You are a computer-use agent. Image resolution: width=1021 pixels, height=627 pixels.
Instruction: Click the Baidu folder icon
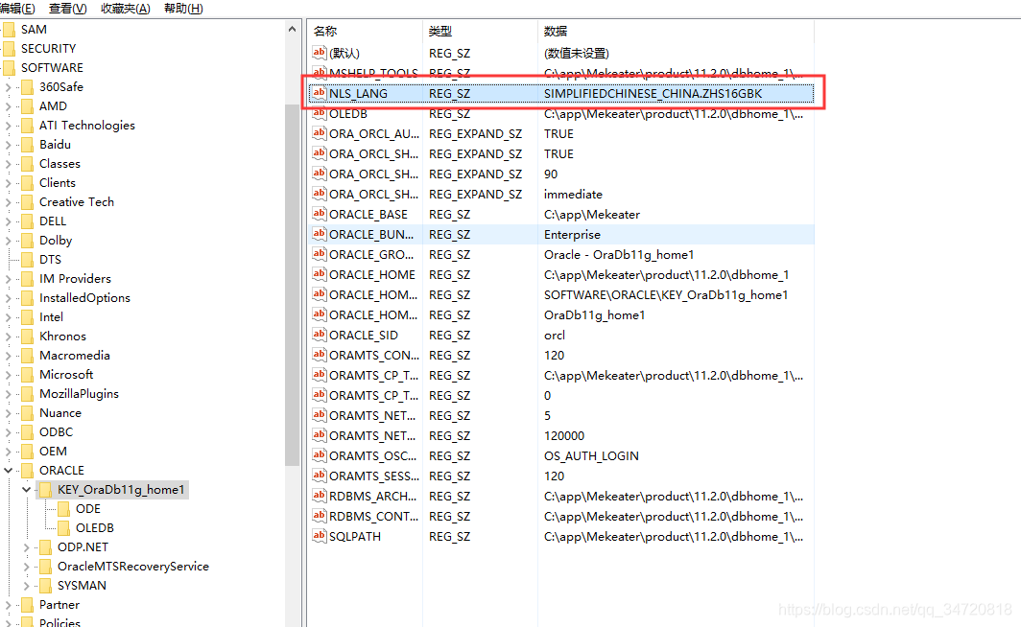click(27, 145)
